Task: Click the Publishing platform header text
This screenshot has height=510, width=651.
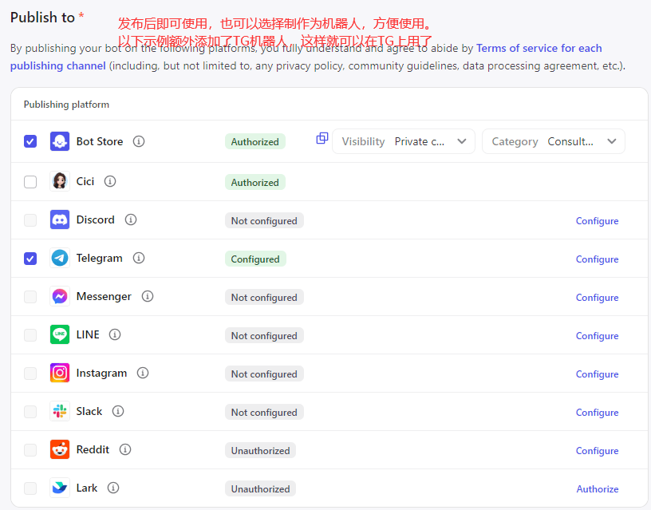Action: tap(66, 105)
